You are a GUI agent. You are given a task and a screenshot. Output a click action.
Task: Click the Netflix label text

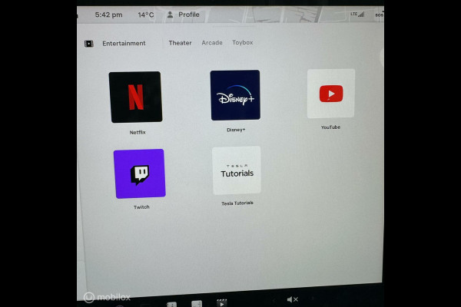click(x=138, y=133)
